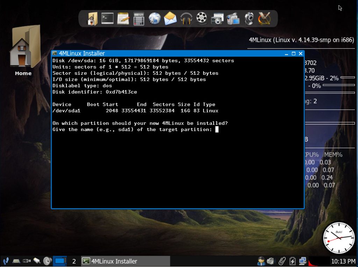Open the notepad text editor dock icon
358x267 pixels.
pos(123,19)
